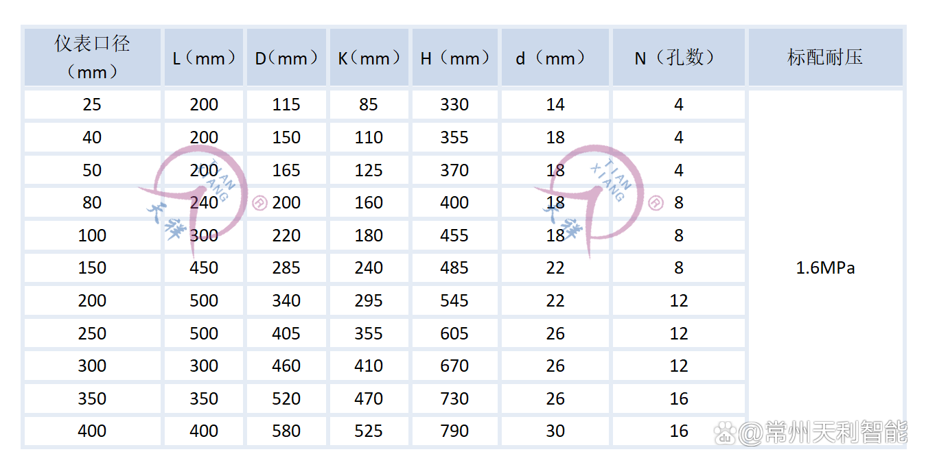Image resolution: width=926 pixels, height=465 pixels.
Task: Click registered mark beside right watermark logo
Action: click(656, 203)
